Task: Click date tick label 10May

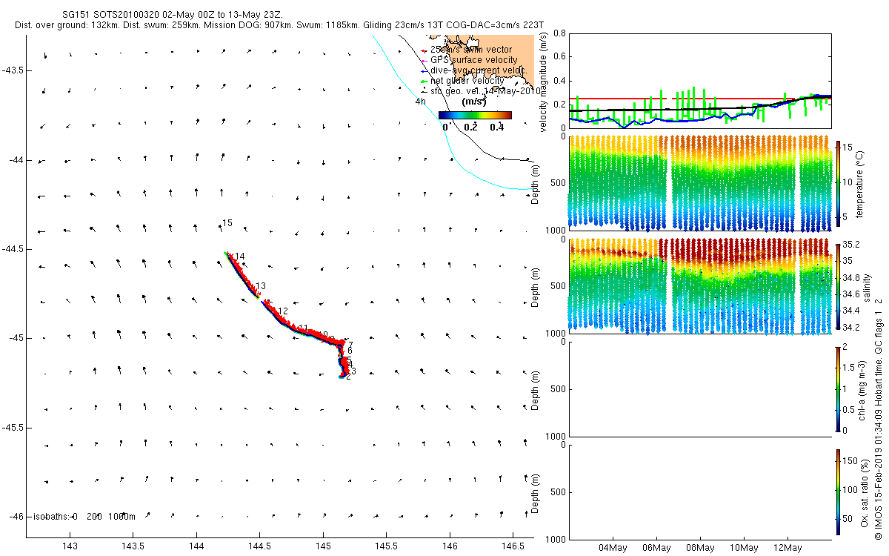Action: click(x=744, y=548)
